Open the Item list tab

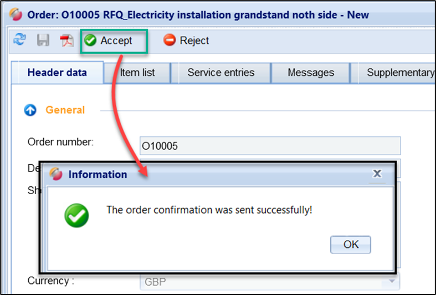click(x=137, y=73)
